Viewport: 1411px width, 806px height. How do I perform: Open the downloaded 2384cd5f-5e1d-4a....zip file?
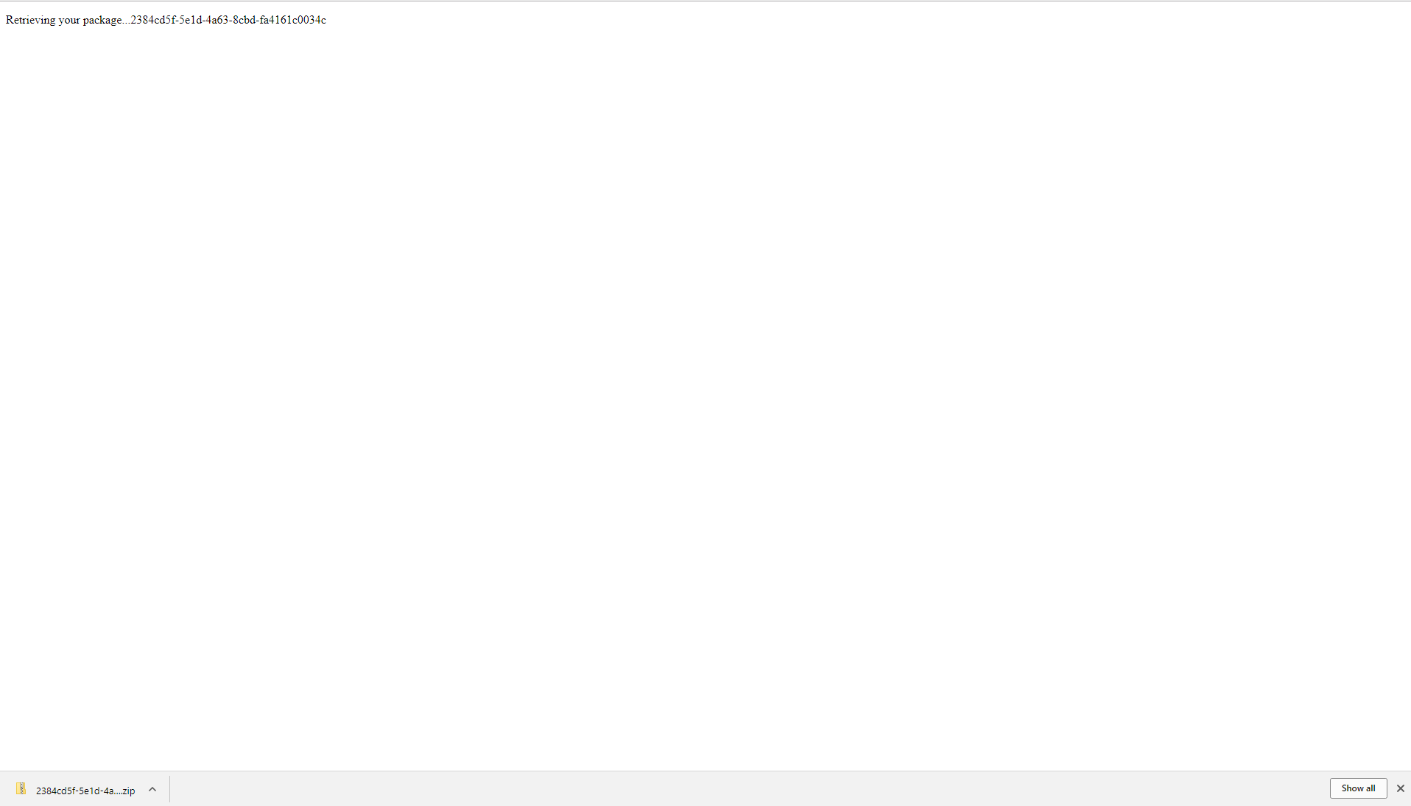tap(85, 791)
